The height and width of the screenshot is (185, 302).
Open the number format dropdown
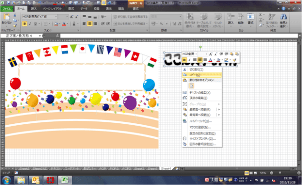click(x=180, y=17)
